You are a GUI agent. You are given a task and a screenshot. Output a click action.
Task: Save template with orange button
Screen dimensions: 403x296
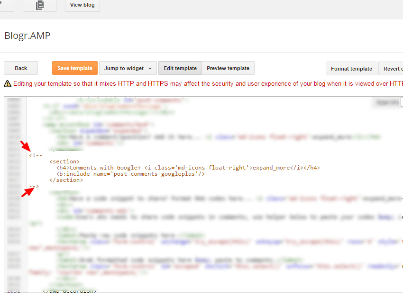(75, 68)
